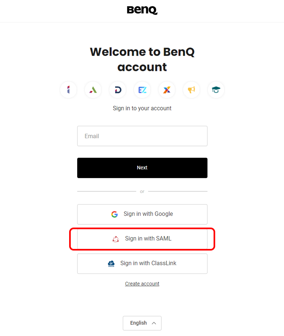Click the black Next button

tap(142, 168)
